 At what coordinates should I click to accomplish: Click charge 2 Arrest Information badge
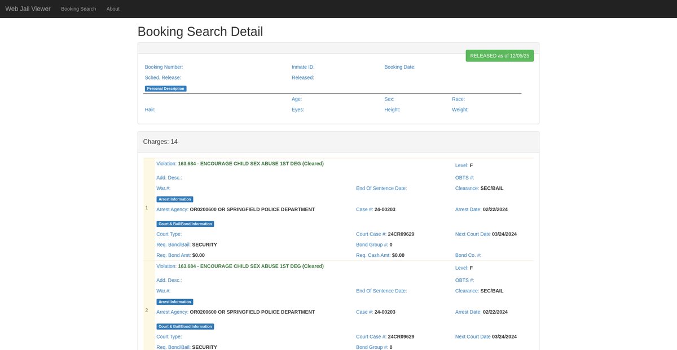[175, 302]
